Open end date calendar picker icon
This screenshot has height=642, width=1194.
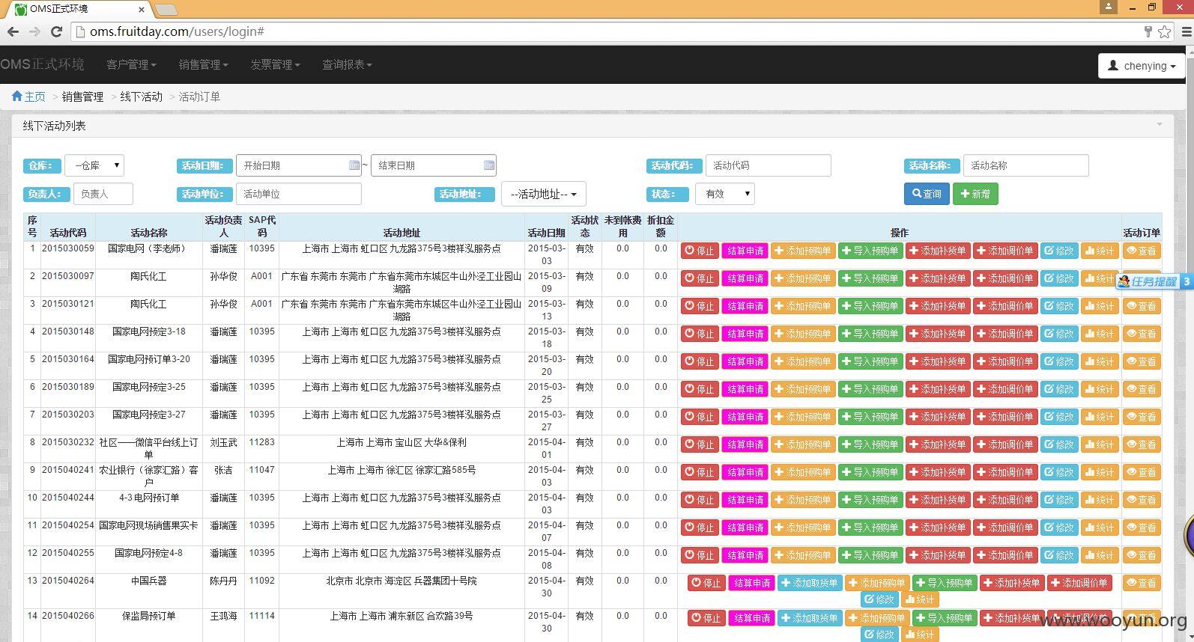(x=489, y=165)
